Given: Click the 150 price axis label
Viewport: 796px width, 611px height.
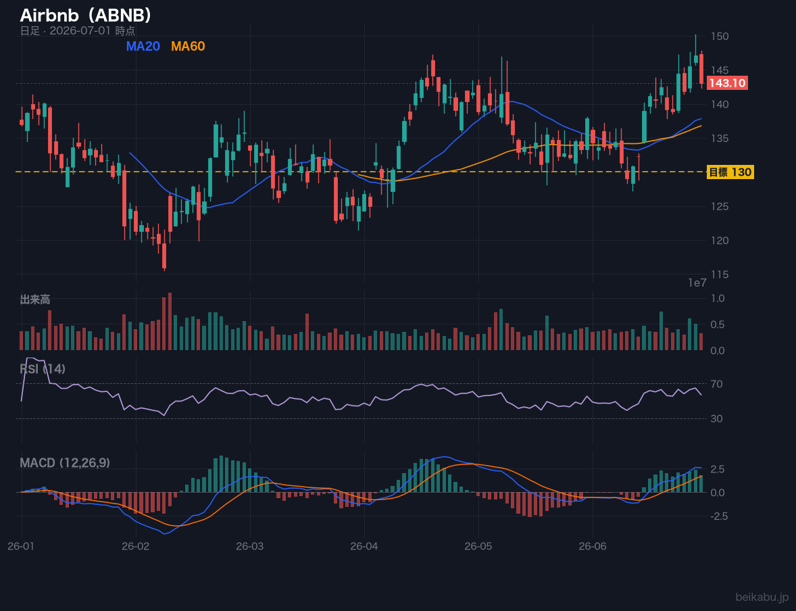Looking at the screenshot, I should (x=720, y=36).
